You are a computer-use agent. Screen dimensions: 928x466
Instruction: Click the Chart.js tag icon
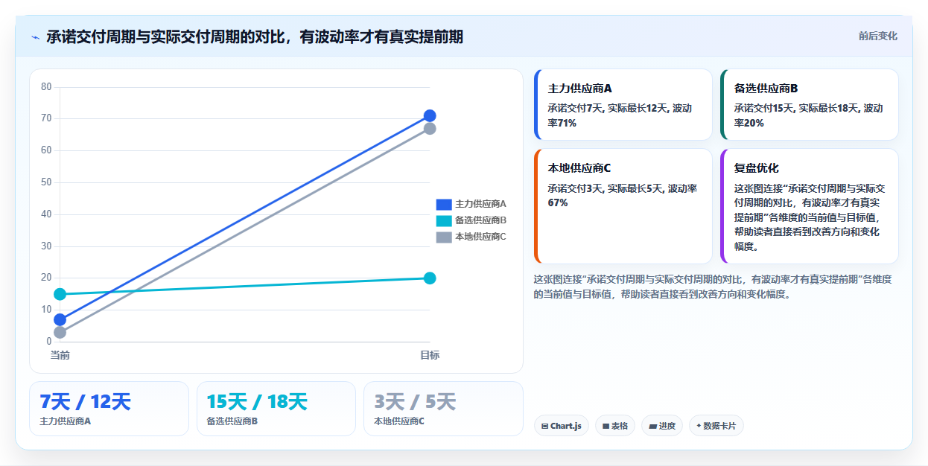(545, 427)
